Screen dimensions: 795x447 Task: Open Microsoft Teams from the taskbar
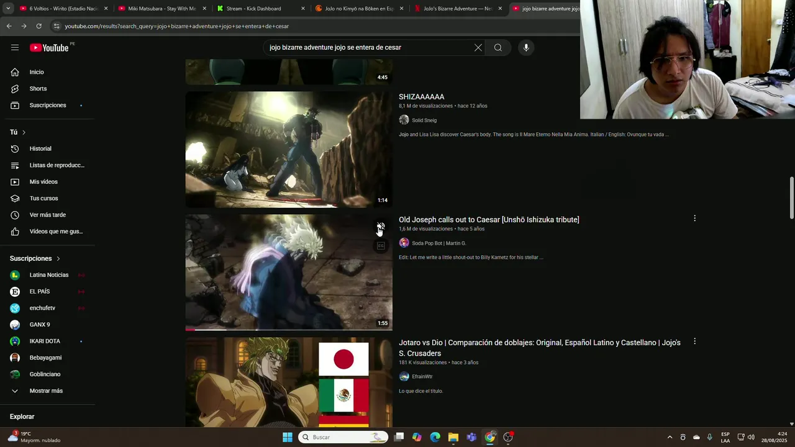(471, 437)
